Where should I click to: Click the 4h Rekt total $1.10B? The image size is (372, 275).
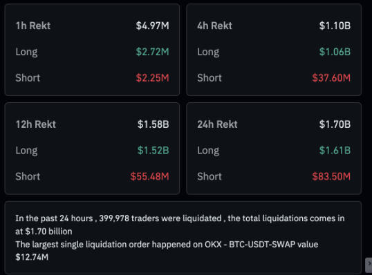[335, 26]
